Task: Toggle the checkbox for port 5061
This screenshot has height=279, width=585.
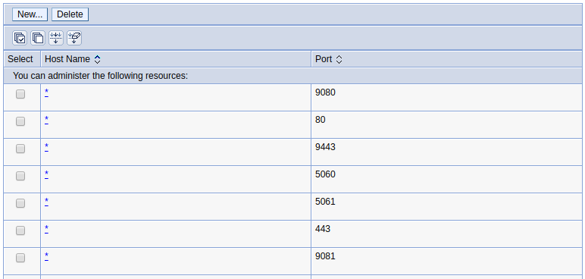Action: coord(20,203)
